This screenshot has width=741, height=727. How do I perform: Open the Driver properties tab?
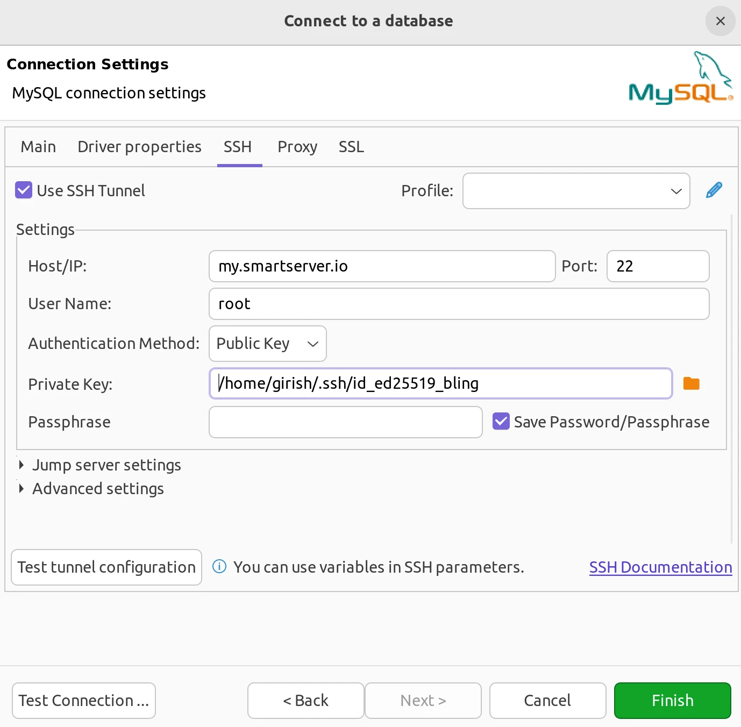pyautogui.click(x=139, y=146)
